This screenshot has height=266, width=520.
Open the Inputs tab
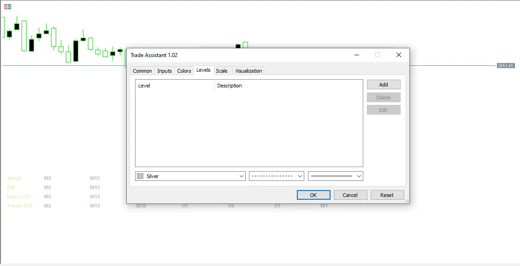(x=165, y=71)
